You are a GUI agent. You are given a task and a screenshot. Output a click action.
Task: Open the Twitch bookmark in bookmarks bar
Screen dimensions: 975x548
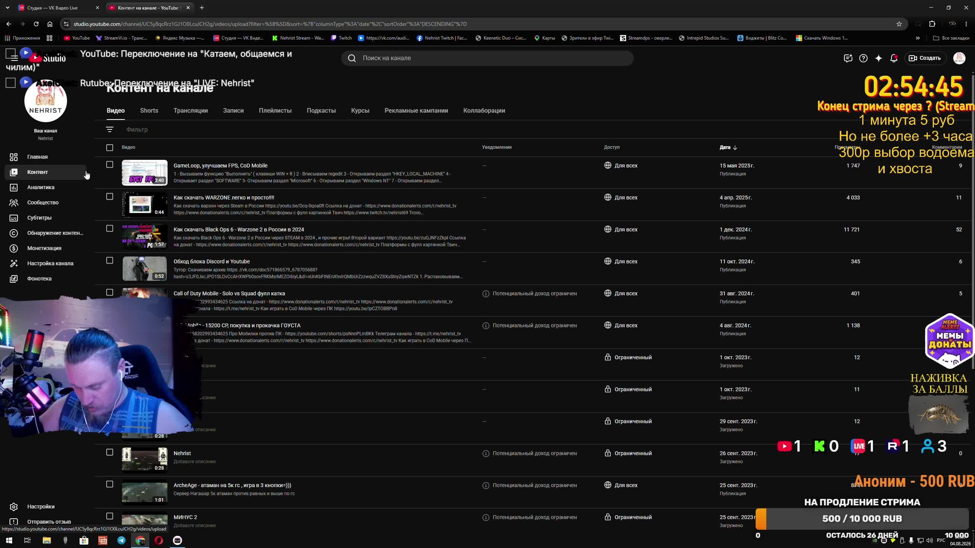[341, 38]
